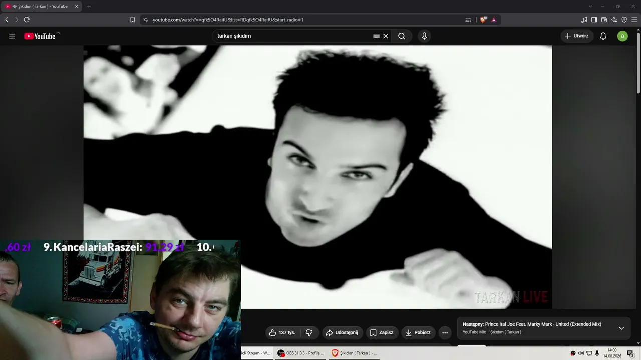641x360 pixels.
Task: Open a new browser tab
Action: point(89,6)
